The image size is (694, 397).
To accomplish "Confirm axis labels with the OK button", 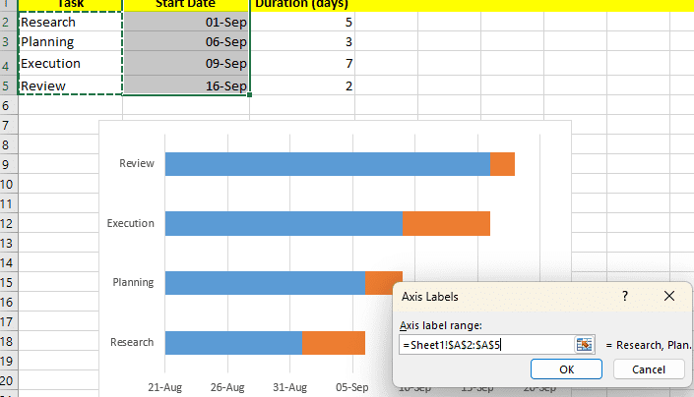I will [566, 369].
